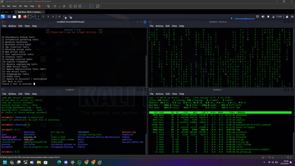This screenshot has width=295, height=166.
Task: Click scrollbar in bottom-left terminal
Action: coord(146,144)
